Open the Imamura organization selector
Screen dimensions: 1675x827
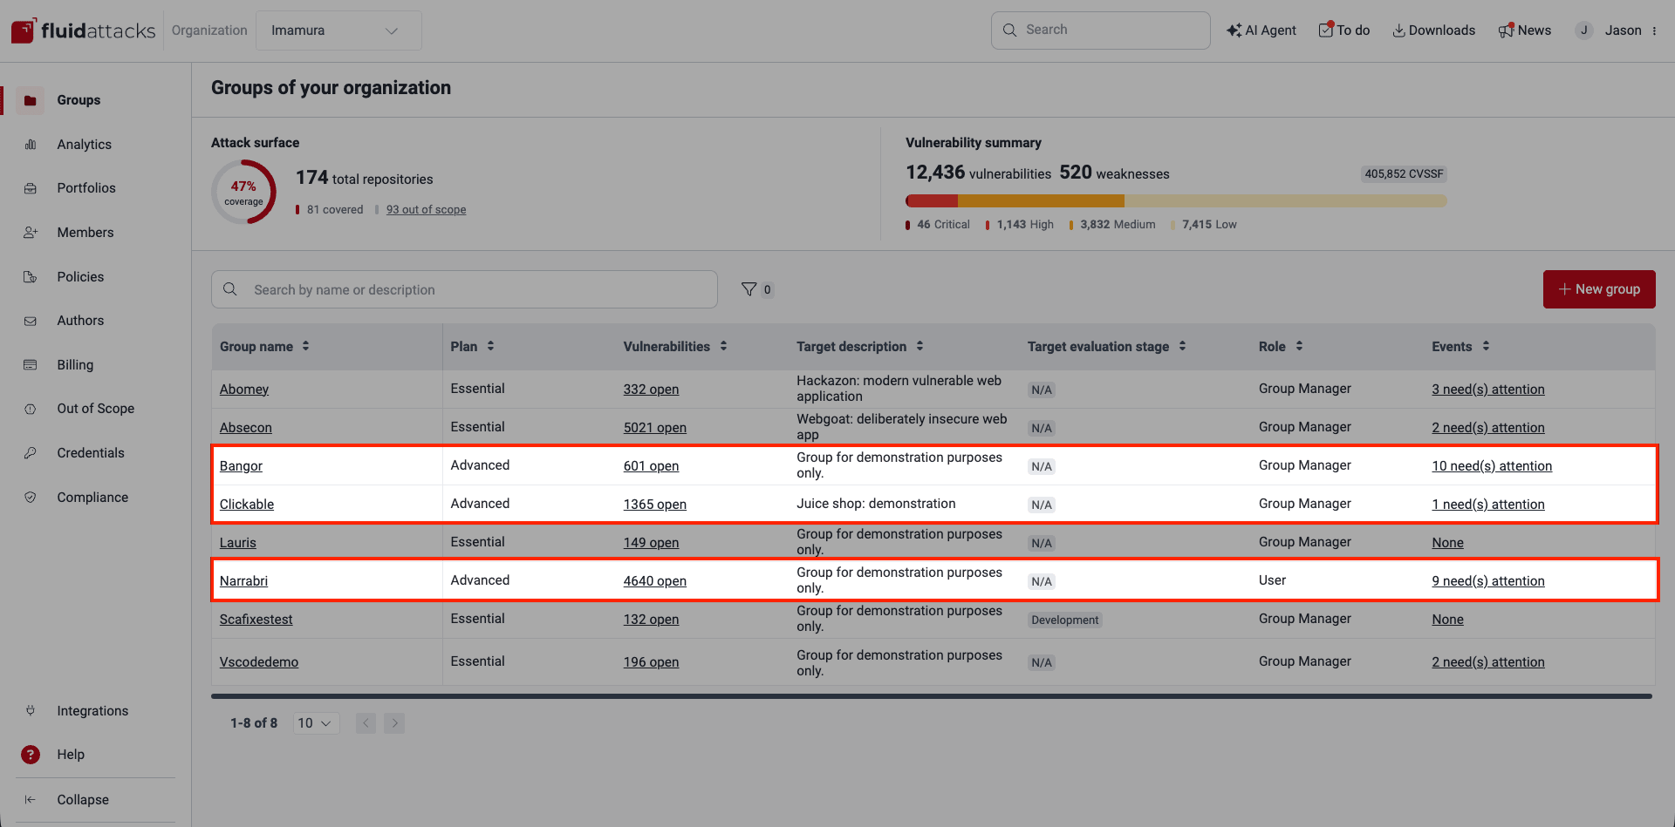pos(338,30)
